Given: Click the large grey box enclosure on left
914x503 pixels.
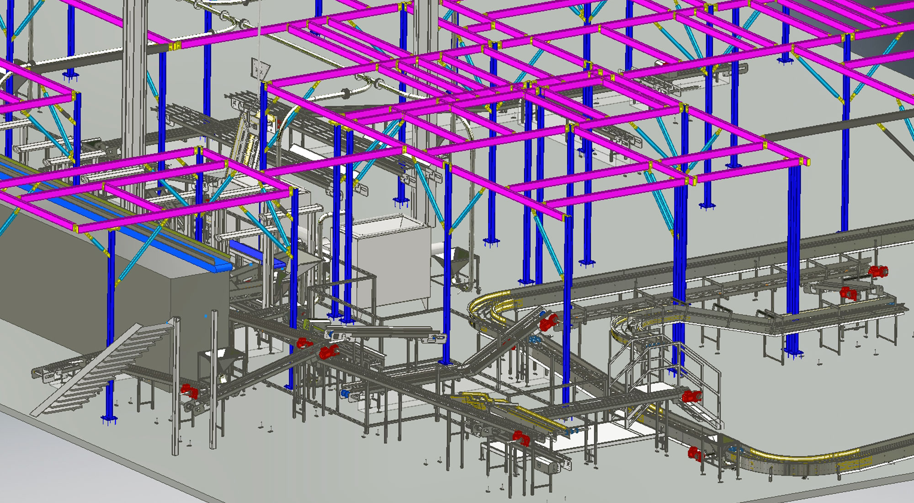Looking at the screenshot, I should coord(69,284).
